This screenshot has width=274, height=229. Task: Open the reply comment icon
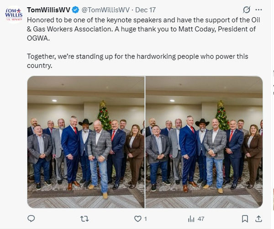[x=31, y=219]
